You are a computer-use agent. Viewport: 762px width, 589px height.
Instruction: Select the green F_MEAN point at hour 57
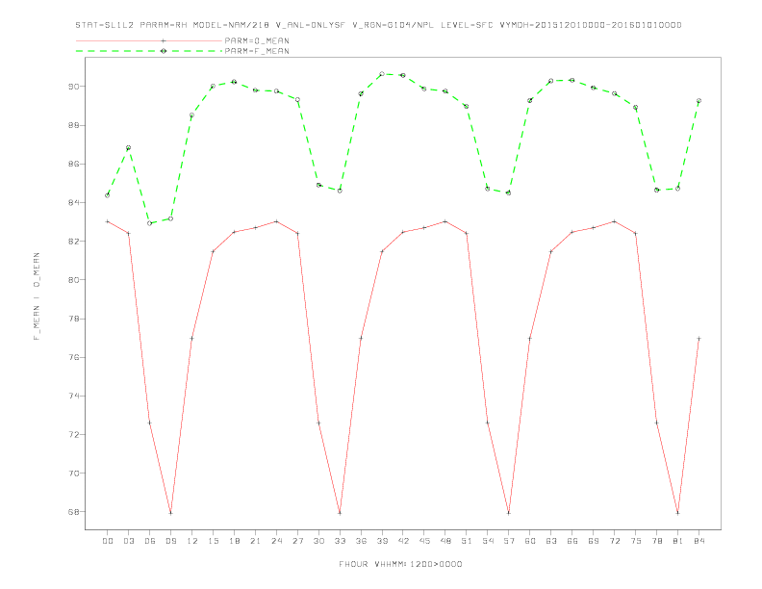[x=509, y=192]
